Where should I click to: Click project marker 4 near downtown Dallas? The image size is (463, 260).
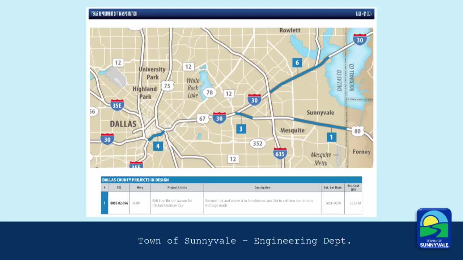pyautogui.click(x=158, y=146)
